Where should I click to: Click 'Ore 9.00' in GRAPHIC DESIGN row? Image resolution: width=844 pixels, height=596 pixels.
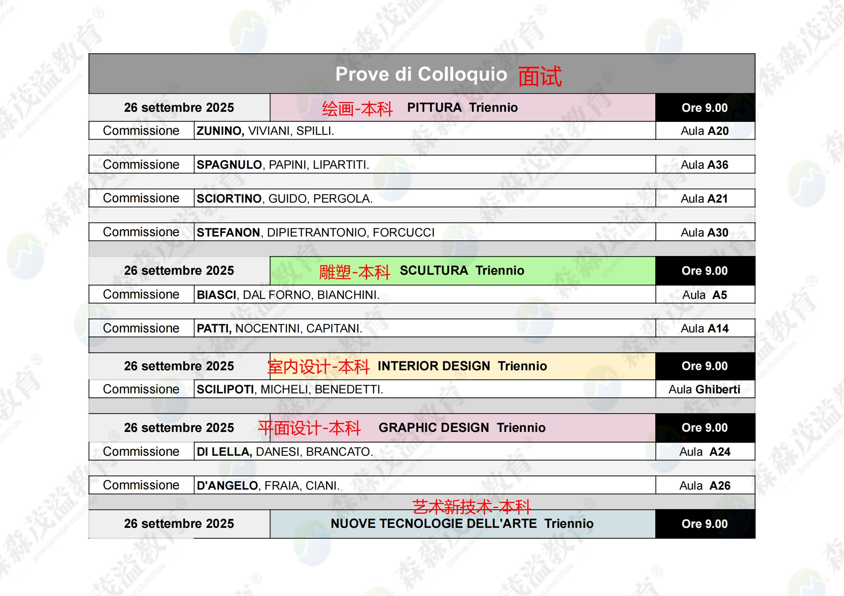705,428
